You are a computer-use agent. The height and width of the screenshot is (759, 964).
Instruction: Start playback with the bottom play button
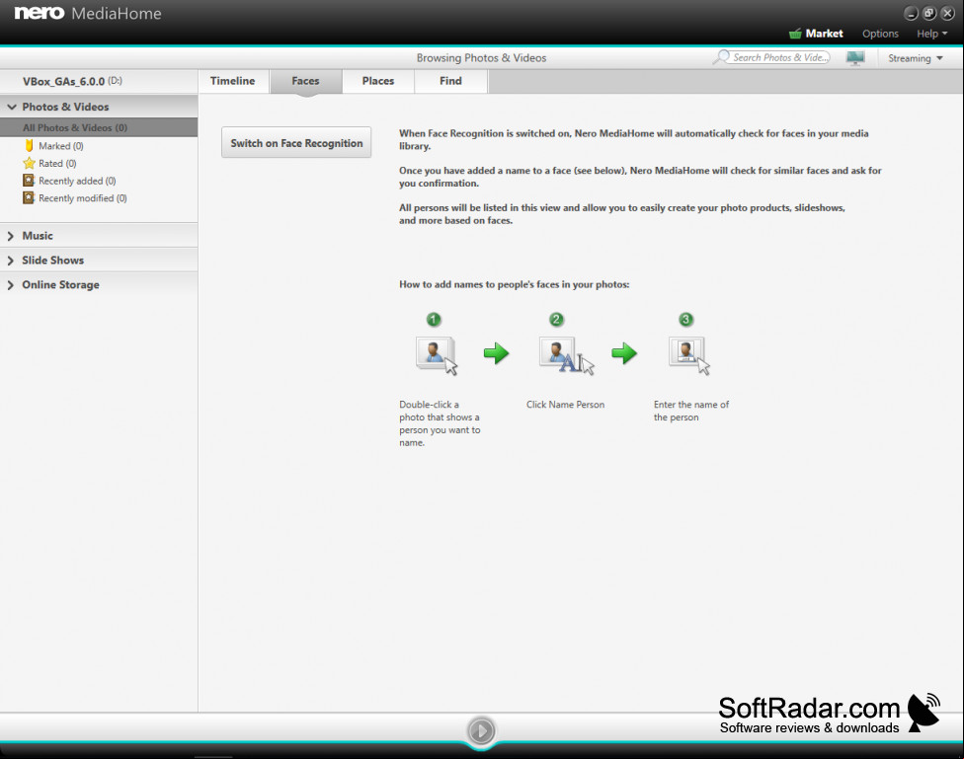click(x=481, y=730)
